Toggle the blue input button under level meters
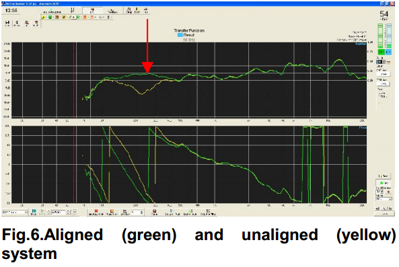Viewport: 399px width, 267px height. point(388,52)
